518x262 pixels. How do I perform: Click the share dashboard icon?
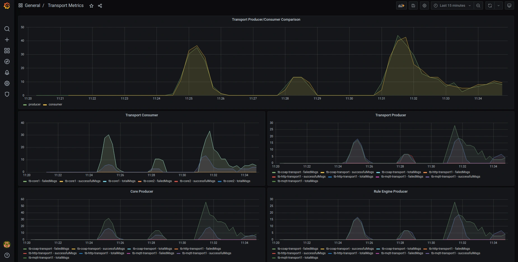coord(100,6)
